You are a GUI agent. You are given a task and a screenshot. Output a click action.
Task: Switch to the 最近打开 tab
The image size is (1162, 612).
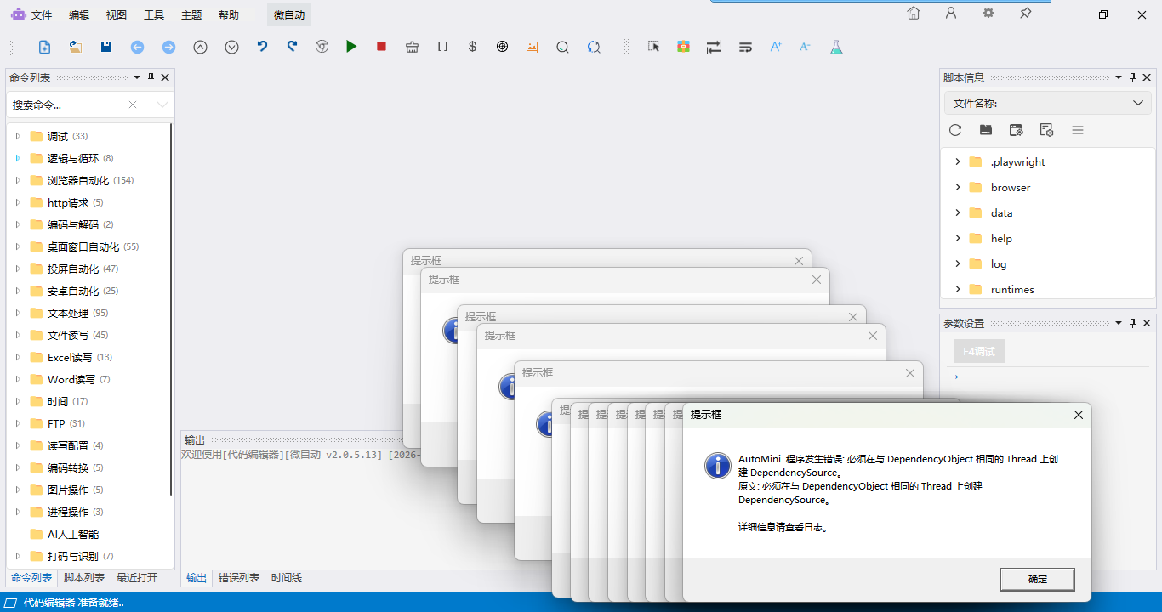tap(137, 578)
